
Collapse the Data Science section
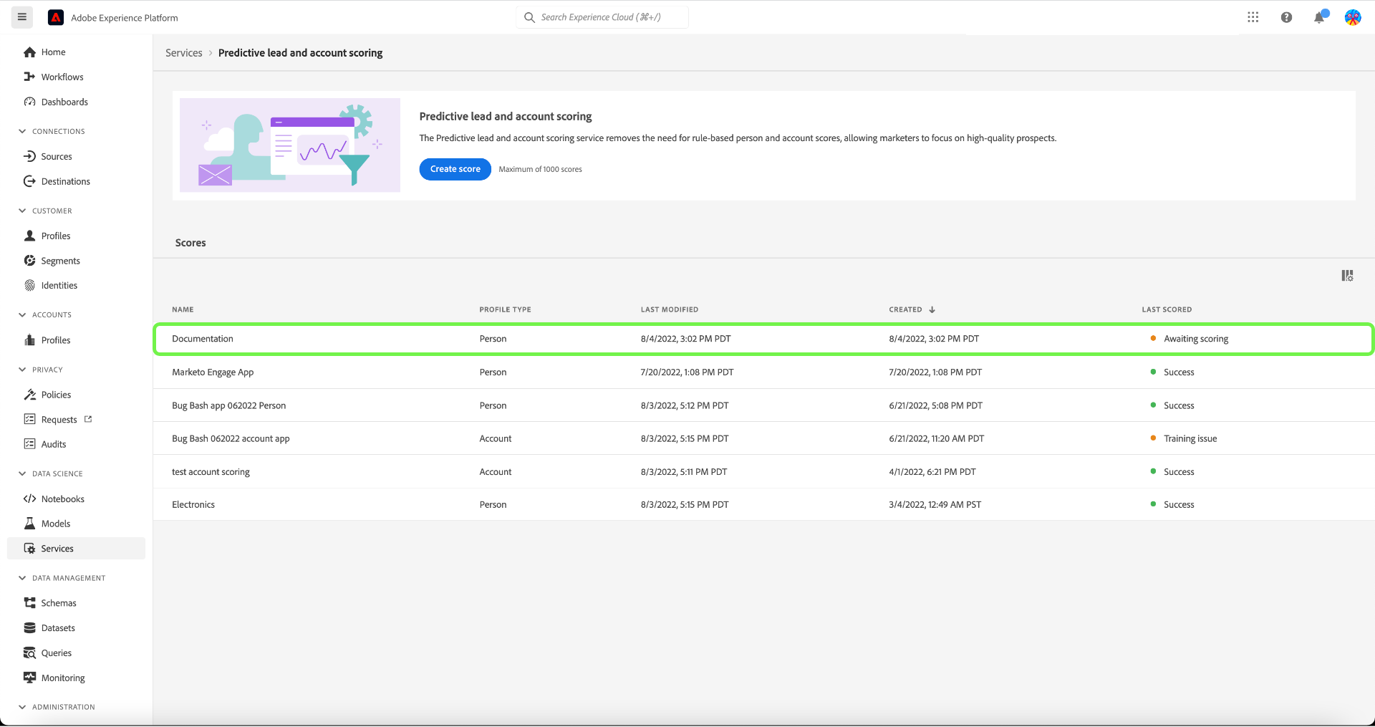pyautogui.click(x=22, y=473)
